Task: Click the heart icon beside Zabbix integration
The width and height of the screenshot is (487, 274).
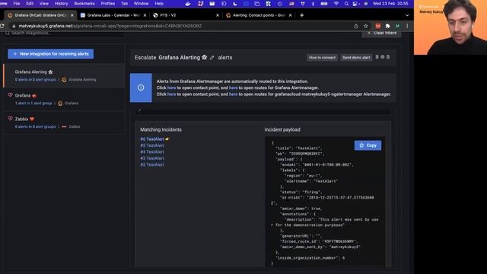Action: click(10, 119)
